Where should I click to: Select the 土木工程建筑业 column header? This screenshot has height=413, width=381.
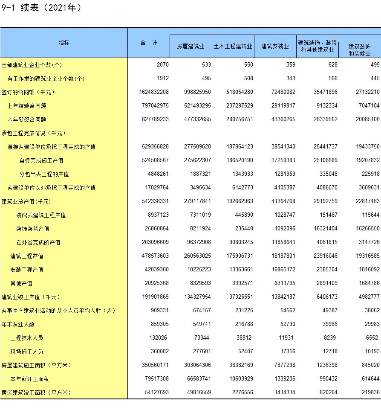(233, 47)
